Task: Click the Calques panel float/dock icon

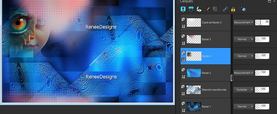Action: 269,1
